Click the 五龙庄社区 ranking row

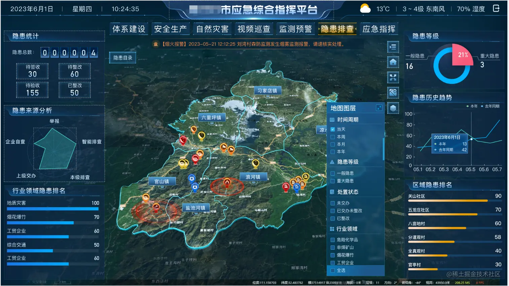454,211
